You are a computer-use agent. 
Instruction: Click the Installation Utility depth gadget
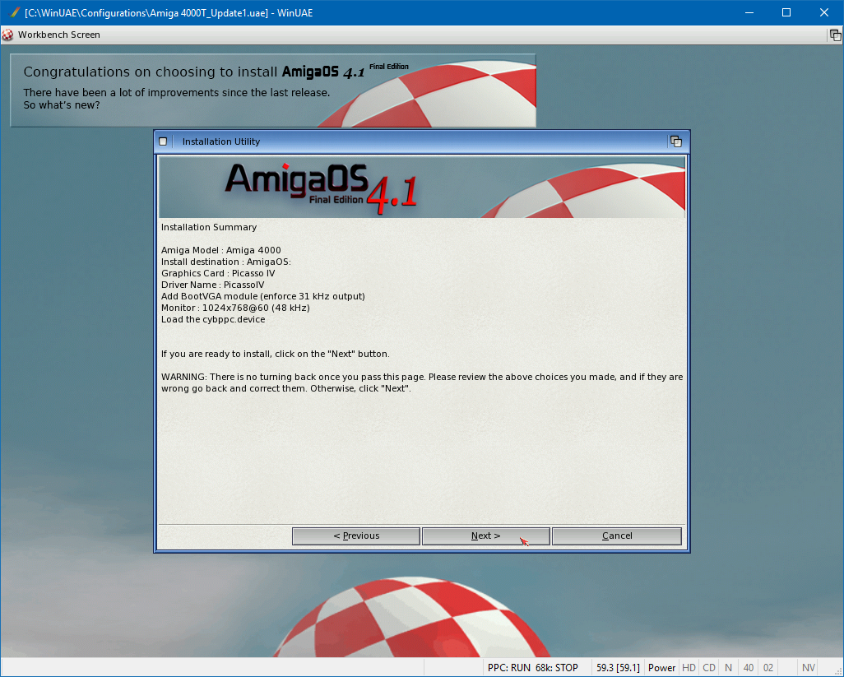coord(676,141)
